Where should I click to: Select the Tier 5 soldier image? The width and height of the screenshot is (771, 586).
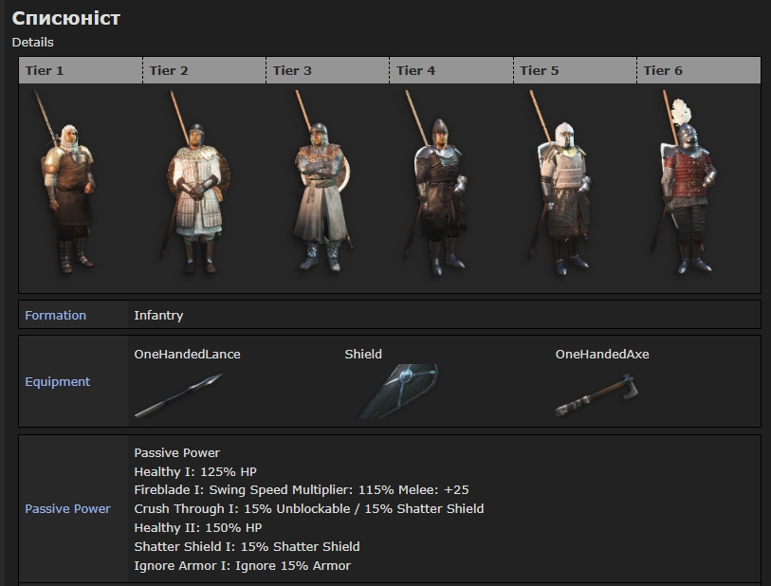point(562,194)
